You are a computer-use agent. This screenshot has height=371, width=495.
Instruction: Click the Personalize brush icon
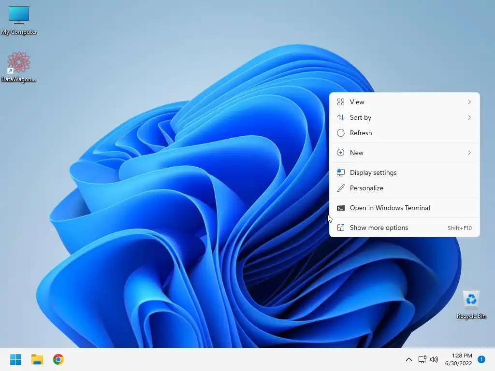341,188
